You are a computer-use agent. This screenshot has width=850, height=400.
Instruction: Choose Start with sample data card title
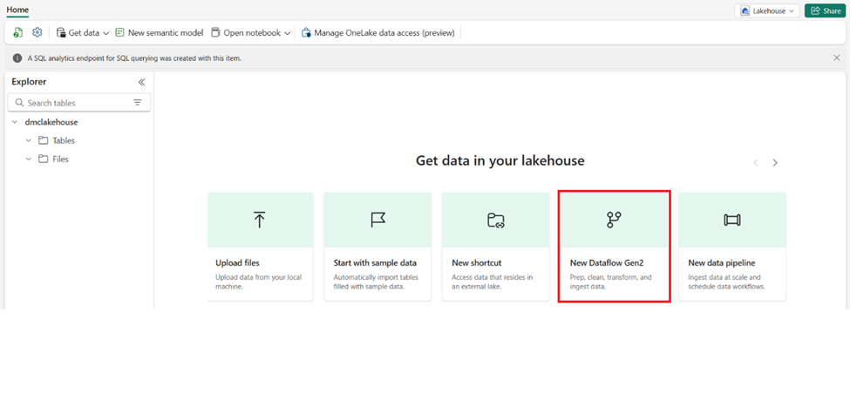pos(375,263)
